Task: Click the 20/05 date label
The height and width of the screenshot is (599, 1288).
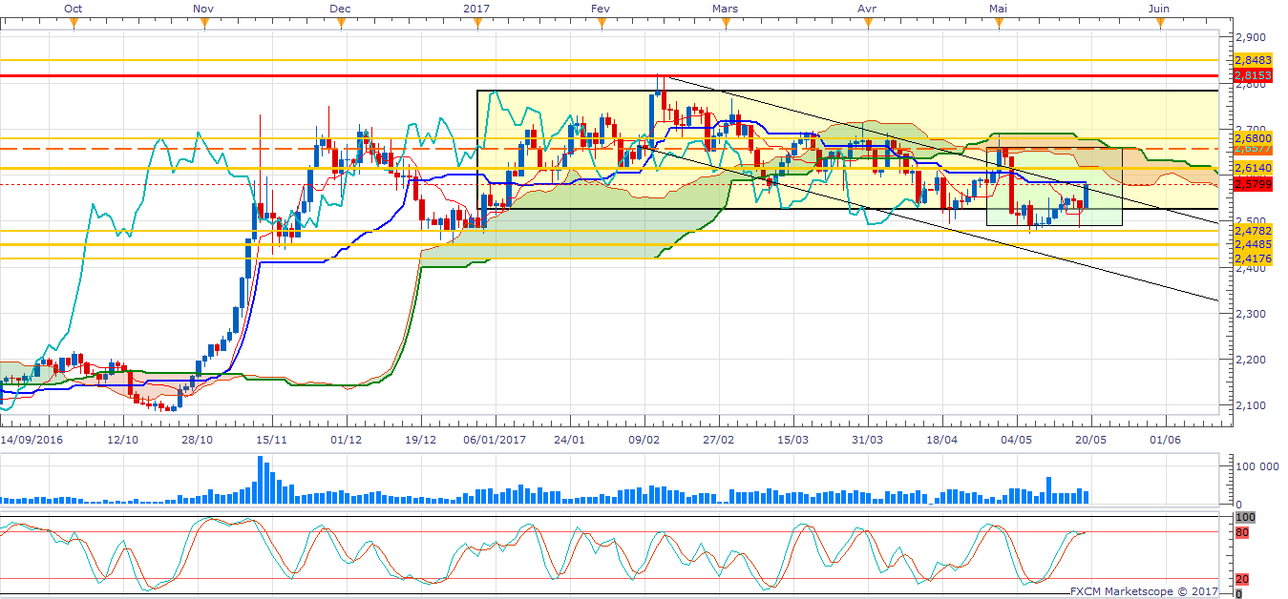Action: pyautogui.click(x=1091, y=441)
